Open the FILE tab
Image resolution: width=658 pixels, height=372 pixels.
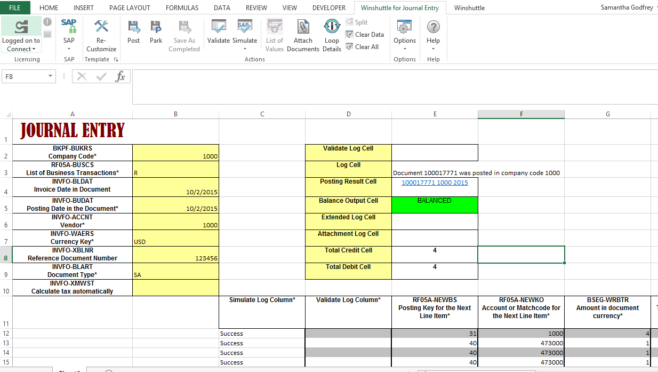click(x=15, y=7)
